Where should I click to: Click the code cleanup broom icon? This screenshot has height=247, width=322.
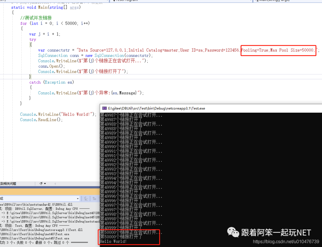click(41, 184)
